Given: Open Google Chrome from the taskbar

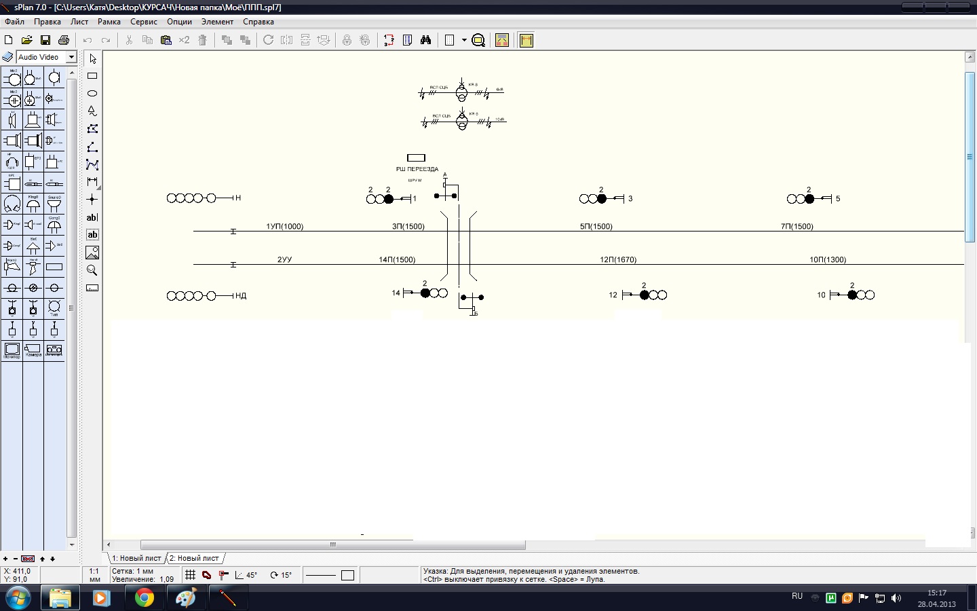Looking at the screenshot, I should (144, 597).
